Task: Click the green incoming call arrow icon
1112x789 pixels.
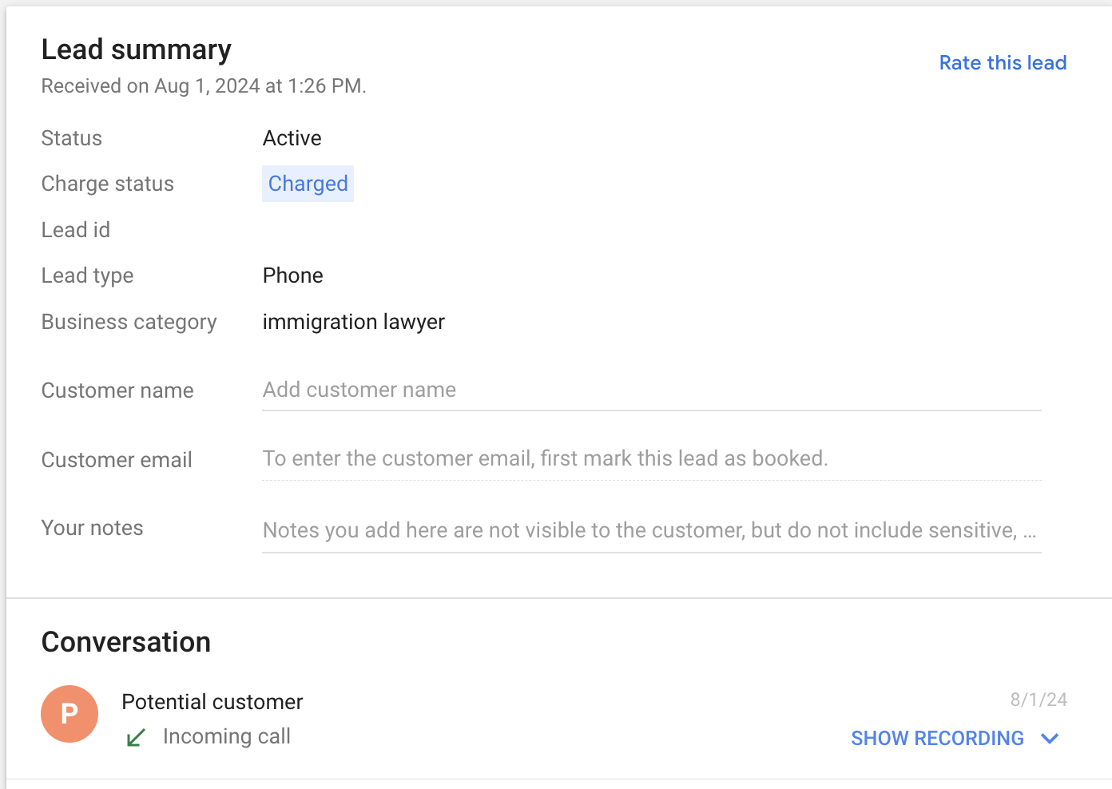Action: click(136, 737)
